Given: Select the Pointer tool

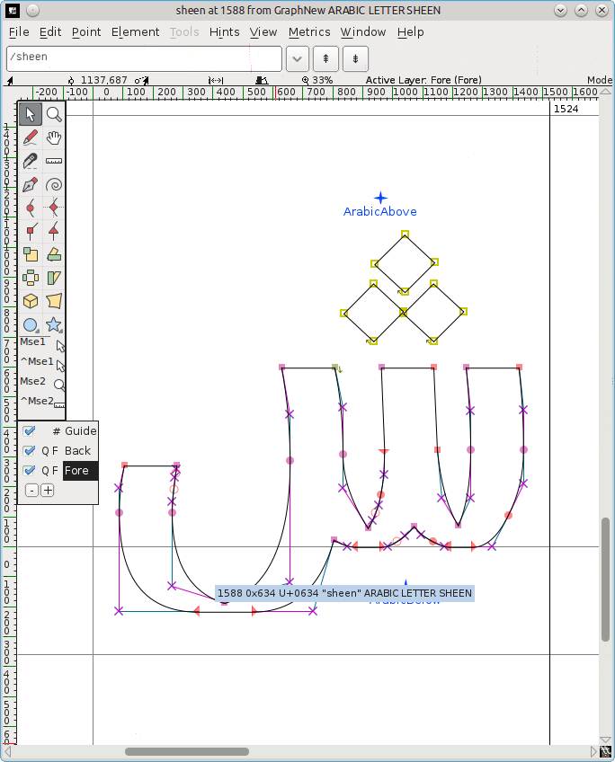Looking at the screenshot, I should coord(31,114).
